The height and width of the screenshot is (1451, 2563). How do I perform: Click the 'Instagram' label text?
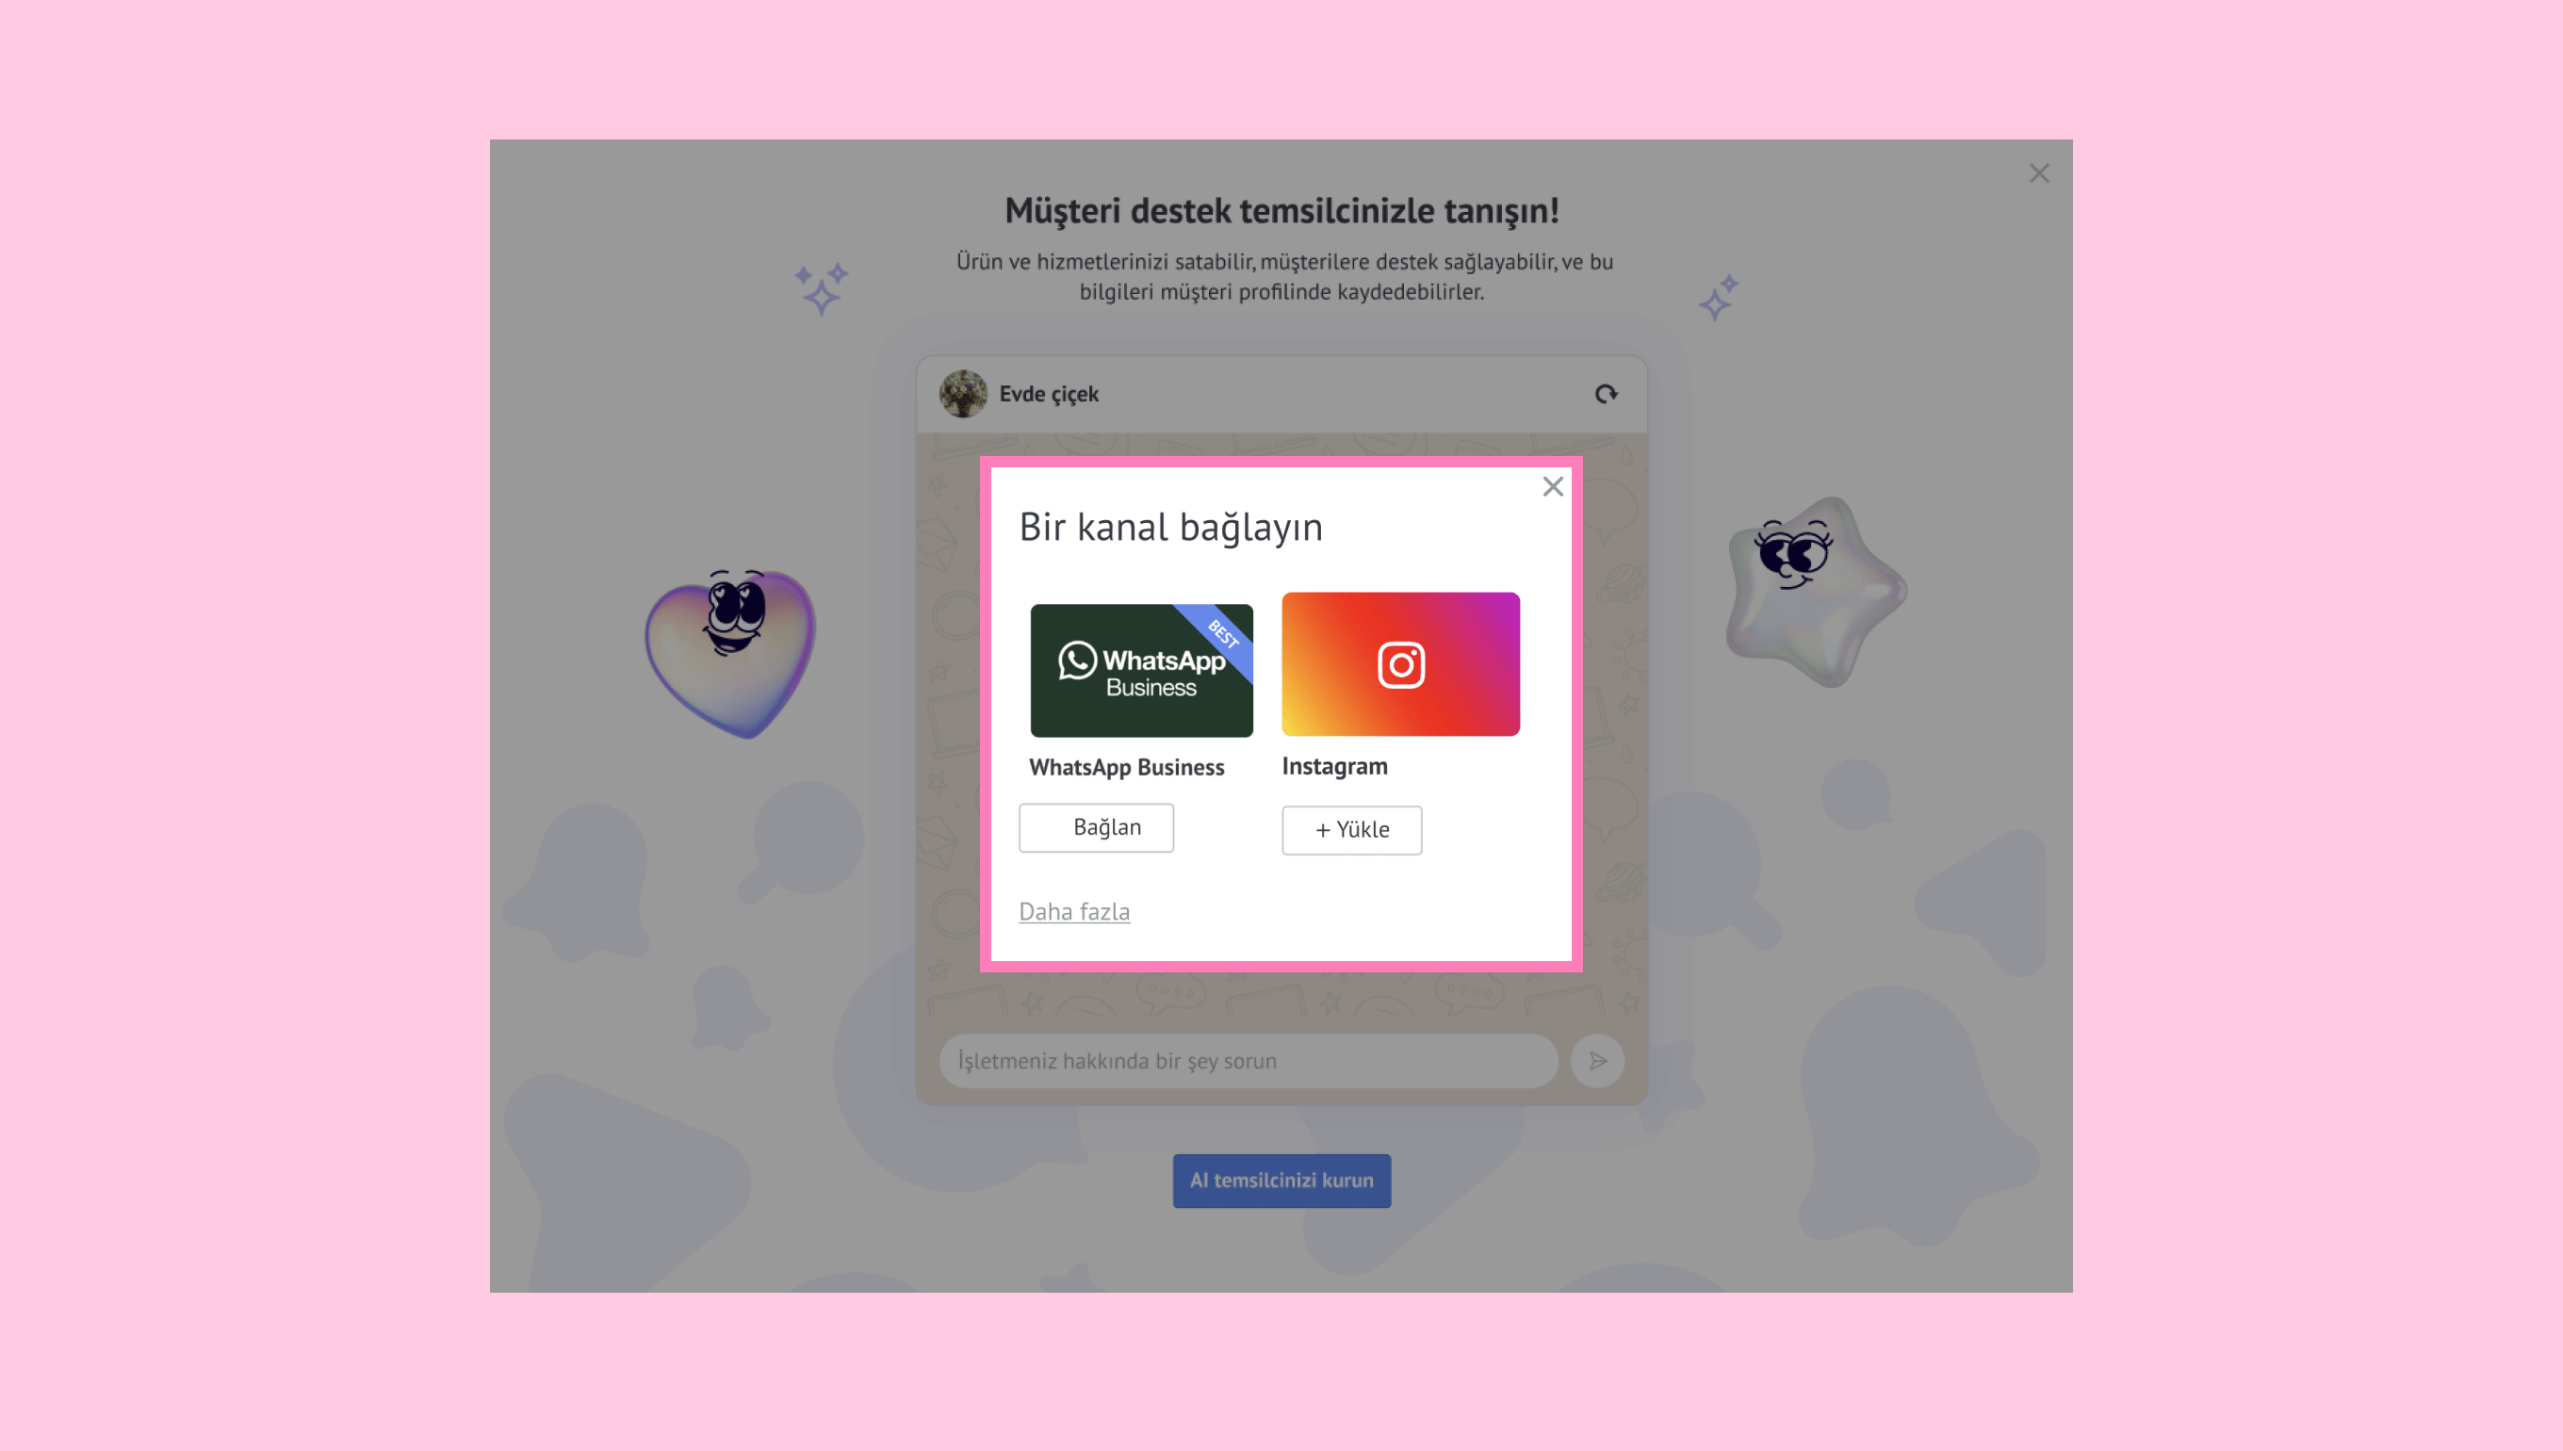1333,766
